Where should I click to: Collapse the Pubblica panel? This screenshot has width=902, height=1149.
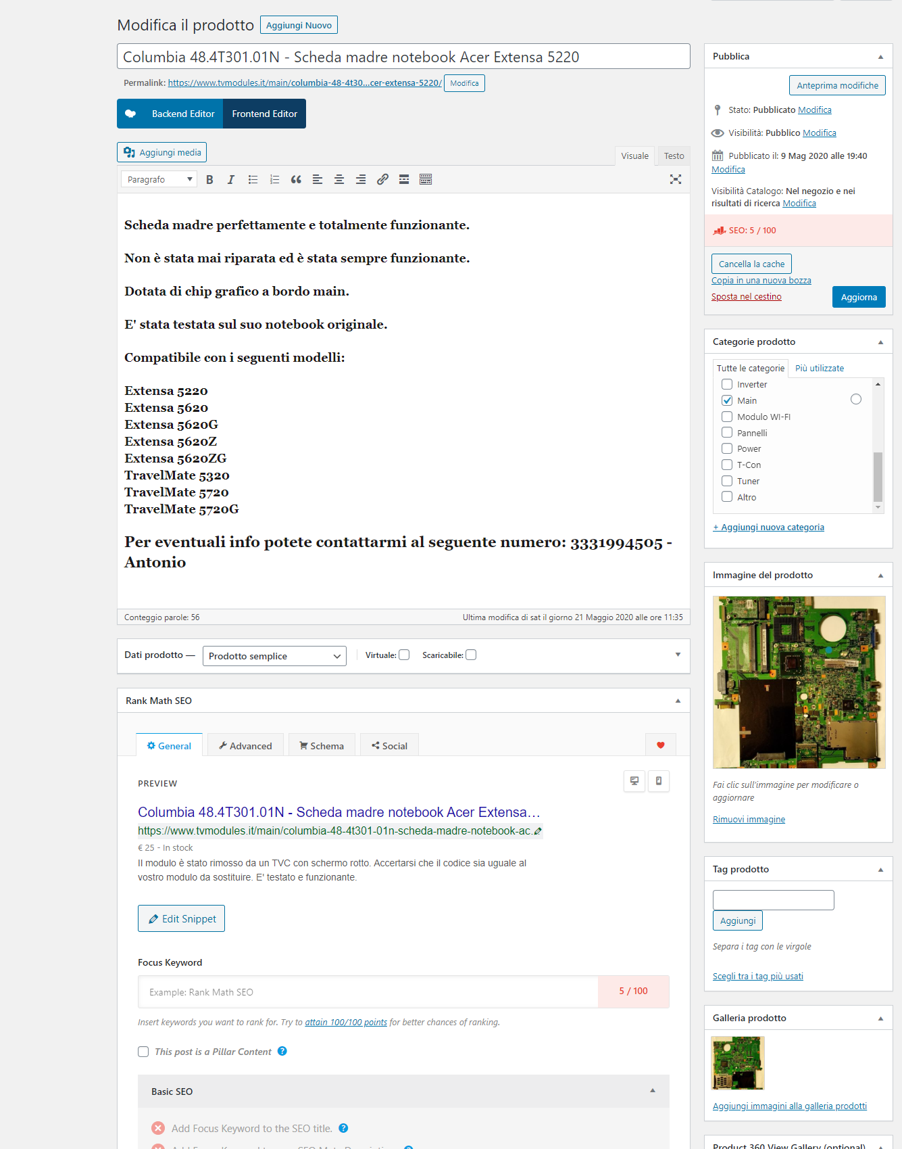pos(880,57)
